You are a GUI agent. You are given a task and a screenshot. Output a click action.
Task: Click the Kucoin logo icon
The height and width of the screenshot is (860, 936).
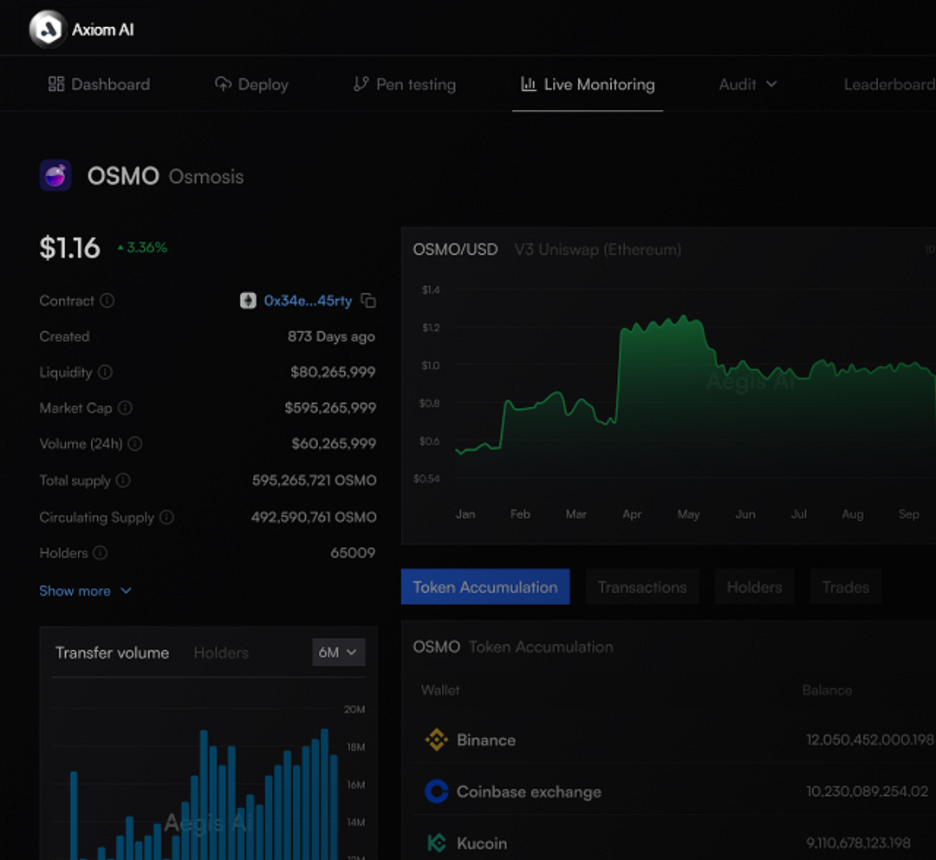coord(436,844)
